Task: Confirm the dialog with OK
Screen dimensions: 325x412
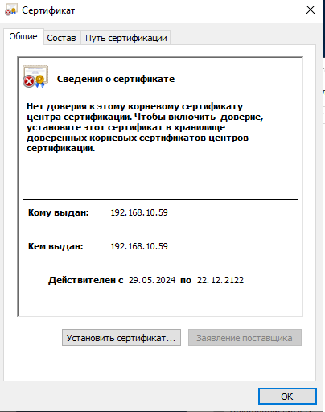Action: click(287, 396)
